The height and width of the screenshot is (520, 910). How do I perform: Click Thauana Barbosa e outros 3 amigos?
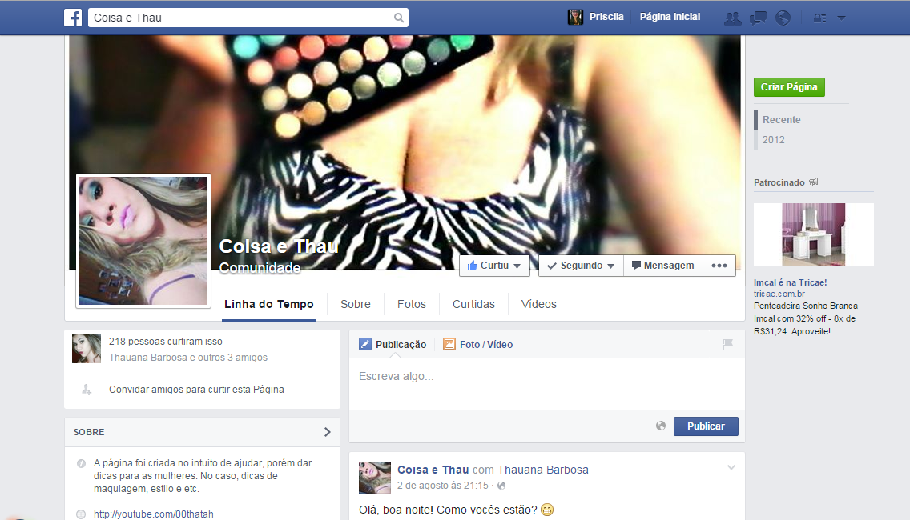(x=188, y=358)
